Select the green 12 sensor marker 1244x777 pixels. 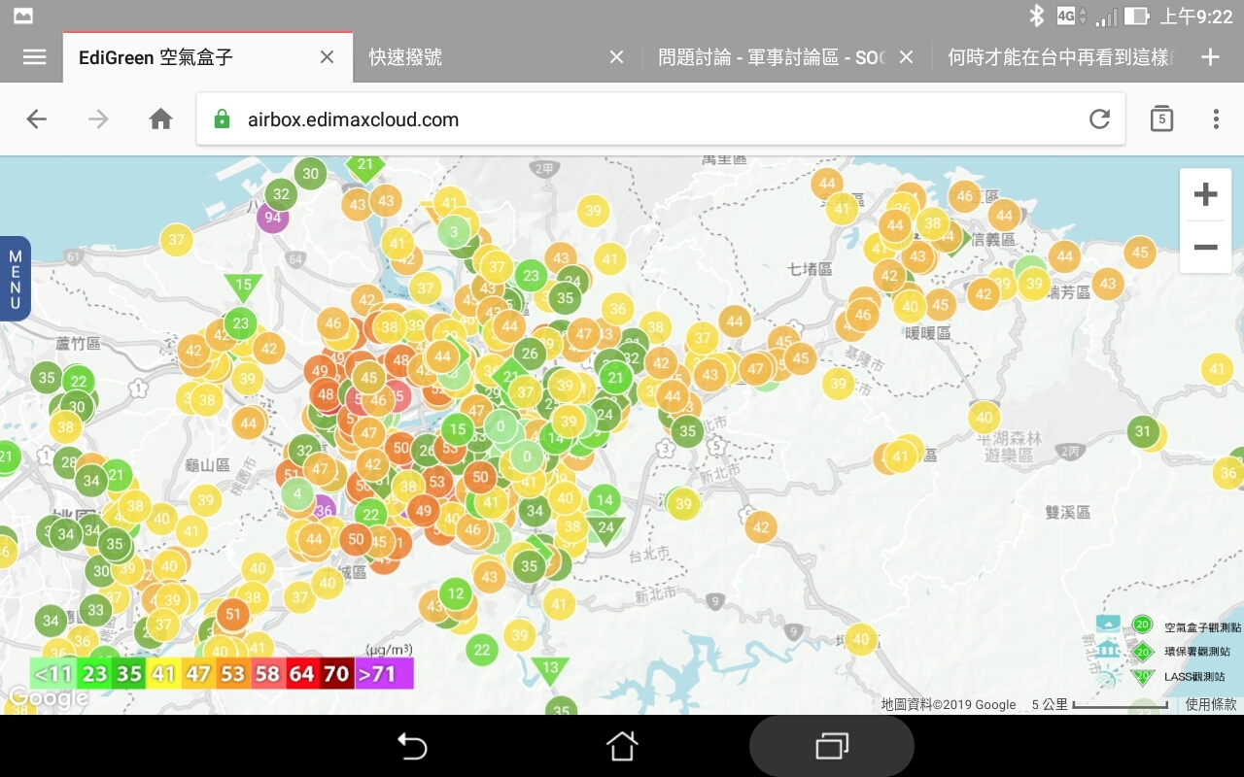click(x=456, y=593)
